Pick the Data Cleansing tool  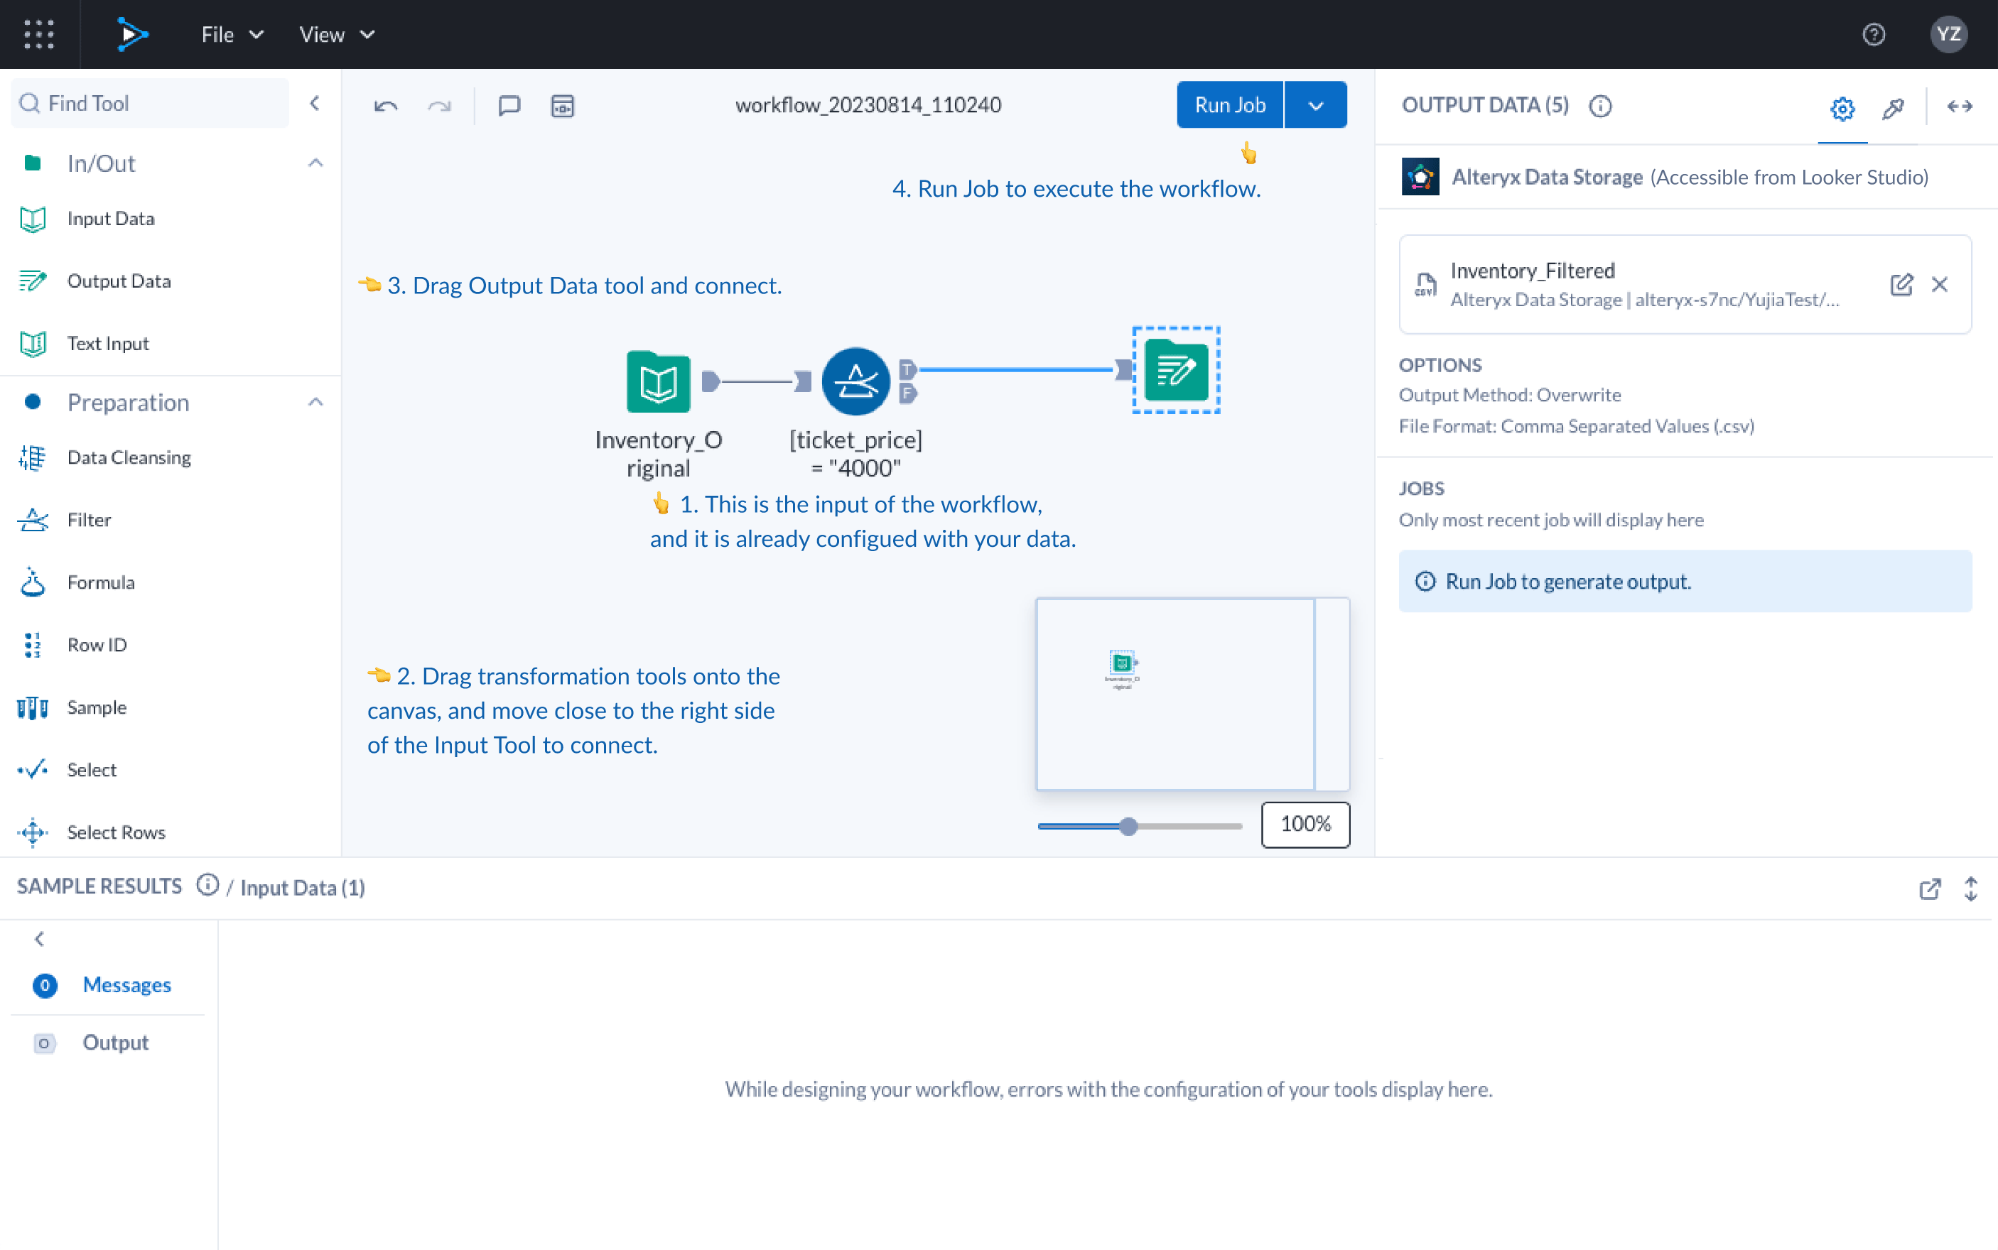tap(128, 457)
